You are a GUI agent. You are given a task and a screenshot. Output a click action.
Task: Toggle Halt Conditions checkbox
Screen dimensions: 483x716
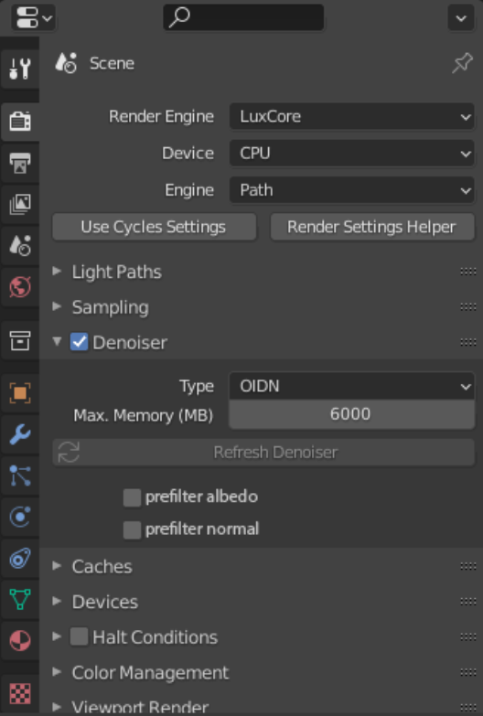79,636
